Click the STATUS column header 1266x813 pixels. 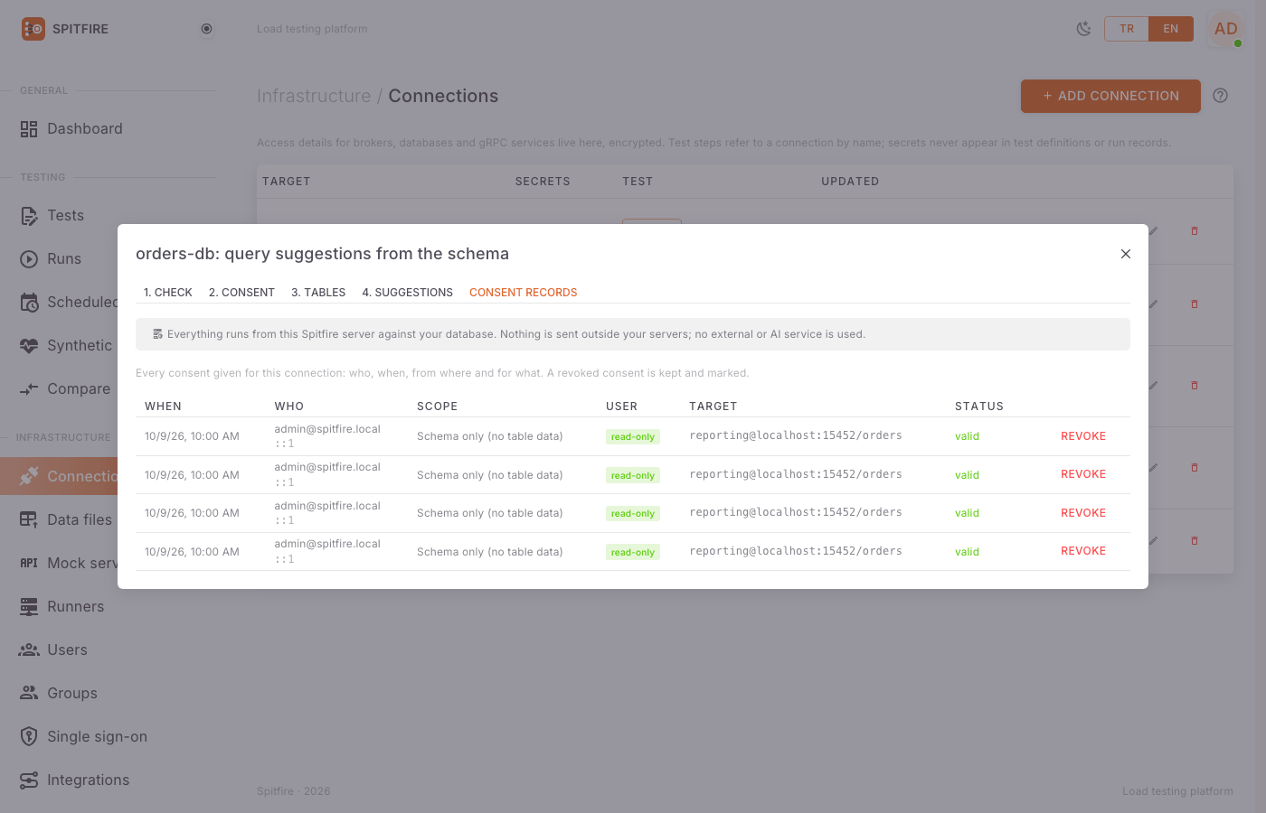tap(979, 406)
